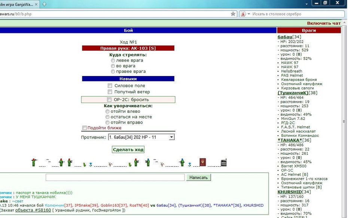Click 'HP: 137/160' under KHURSHID
The width and height of the screenshot is (348, 218).
tap(292, 197)
